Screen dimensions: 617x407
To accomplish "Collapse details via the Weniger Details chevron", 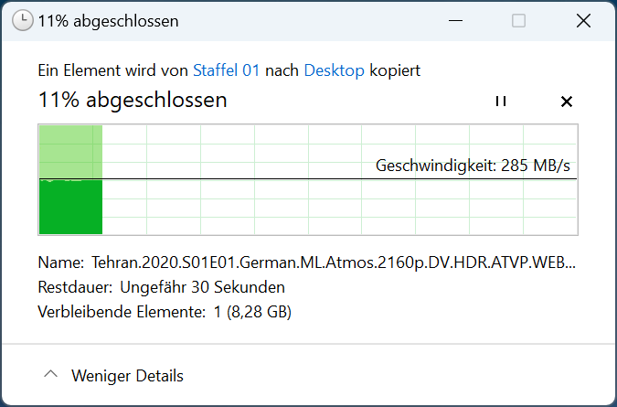I will coord(51,374).
